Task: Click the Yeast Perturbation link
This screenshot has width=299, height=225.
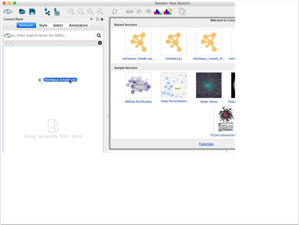Action: coord(173,101)
